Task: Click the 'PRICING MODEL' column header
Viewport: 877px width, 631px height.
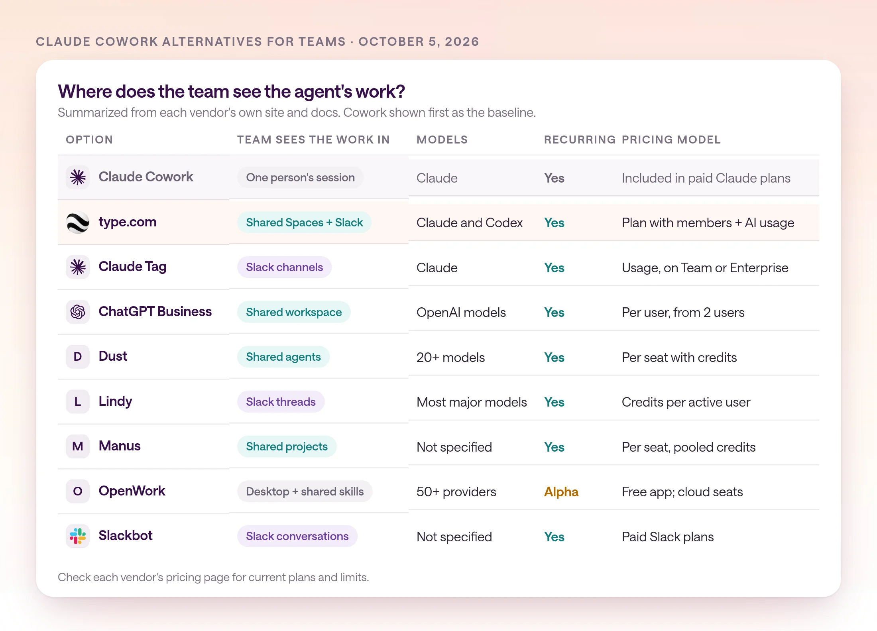Action: [x=671, y=140]
